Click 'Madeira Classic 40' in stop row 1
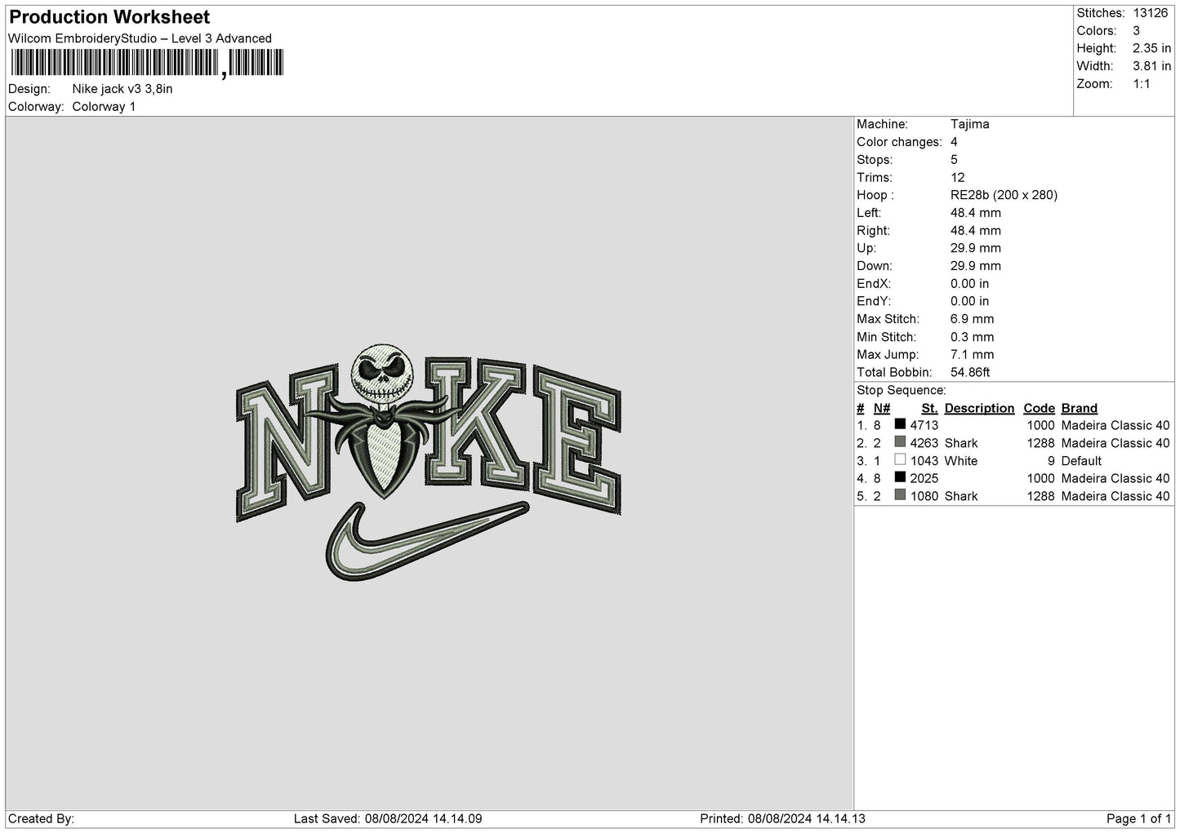 click(x=1115, y=425)
